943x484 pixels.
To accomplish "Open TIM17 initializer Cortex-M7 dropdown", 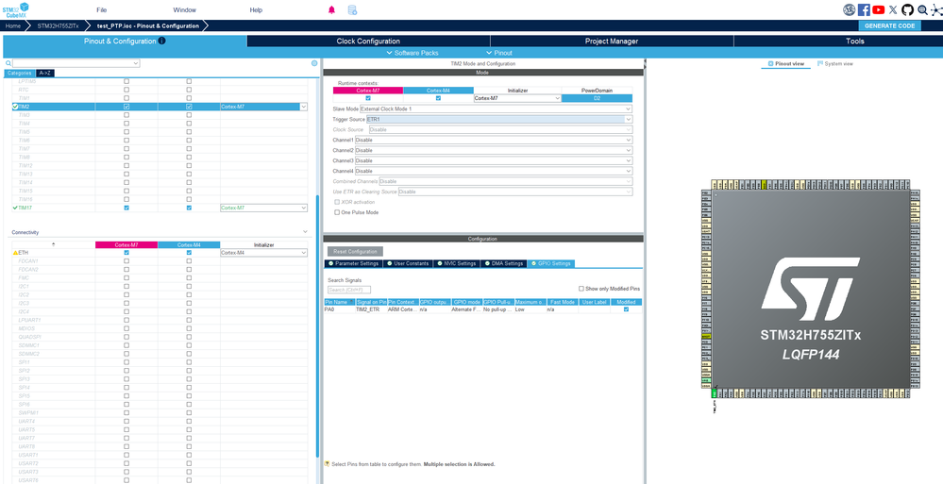I will point(263,208).
